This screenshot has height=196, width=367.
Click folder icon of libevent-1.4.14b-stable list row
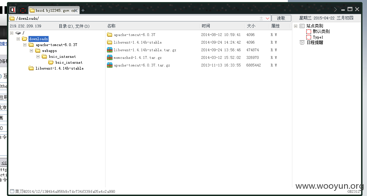[109, 42]
